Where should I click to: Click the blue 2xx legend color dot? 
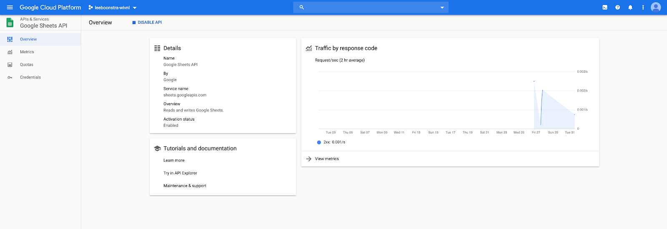(x=319, y=142)
